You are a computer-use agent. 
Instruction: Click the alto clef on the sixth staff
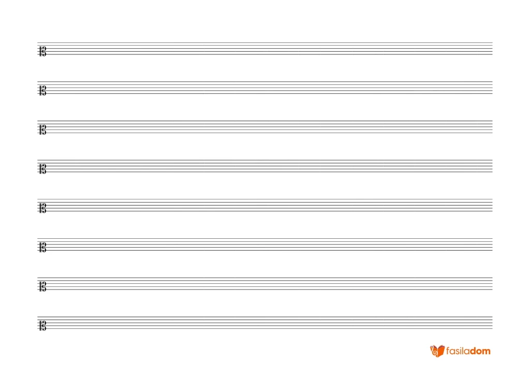pos(42,248)
